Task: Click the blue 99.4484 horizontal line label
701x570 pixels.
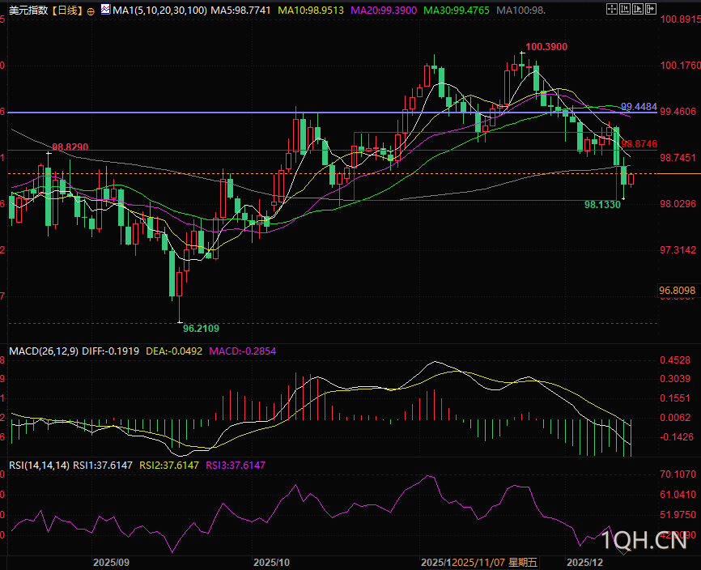Action: point(639,107)
